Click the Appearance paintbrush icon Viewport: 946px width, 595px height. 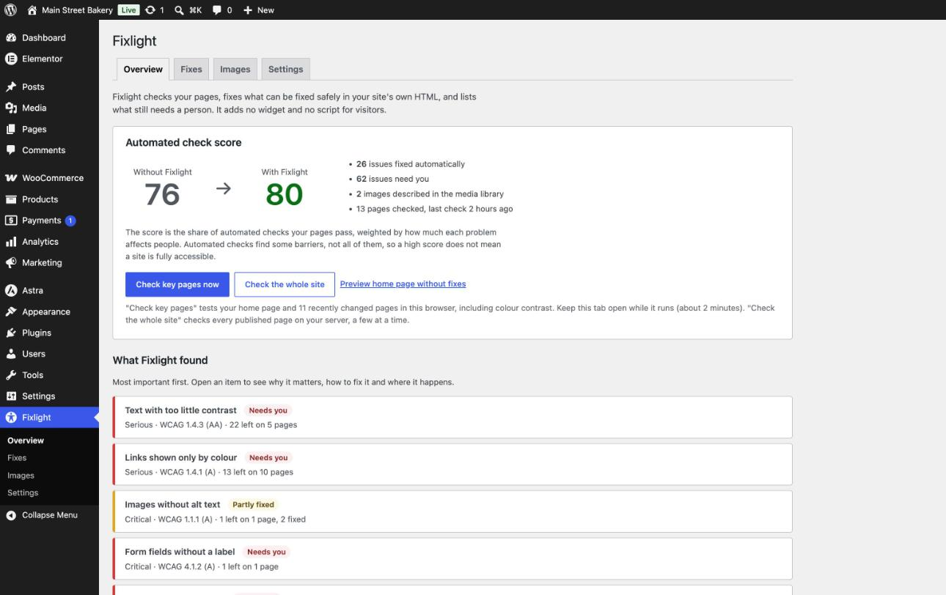click(x=11, y=311)
